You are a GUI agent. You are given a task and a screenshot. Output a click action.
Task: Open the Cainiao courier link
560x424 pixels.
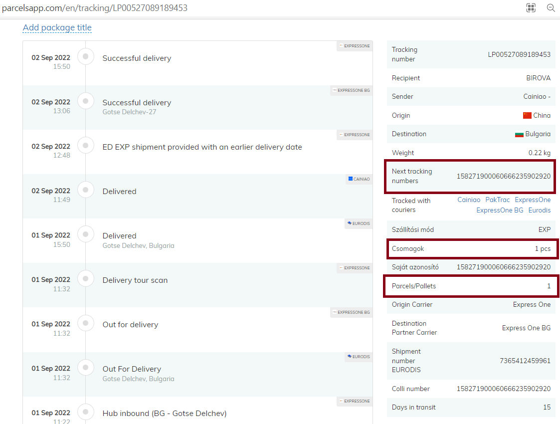(x=469, y=200)
